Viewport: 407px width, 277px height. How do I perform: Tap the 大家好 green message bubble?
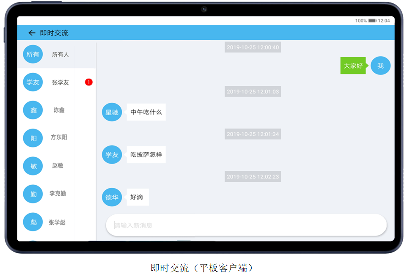[x=353, y=66]
